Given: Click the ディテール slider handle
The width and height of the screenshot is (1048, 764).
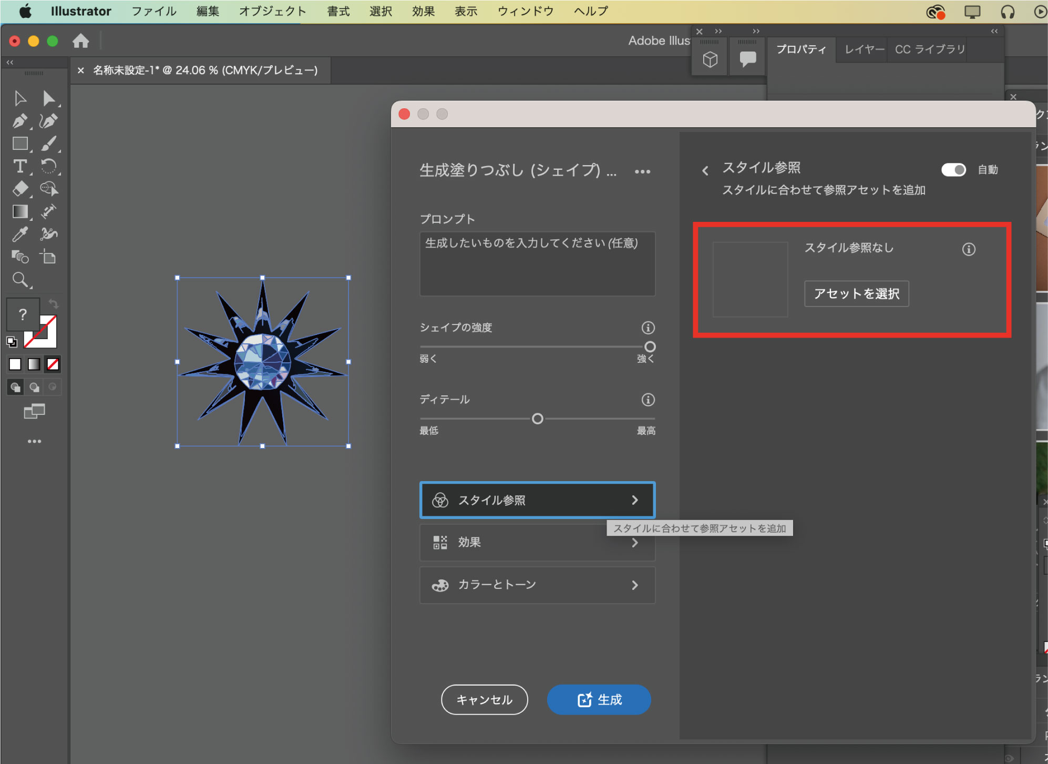Looking at the screenshot, I should pyautogui.click(x=537, y=419).
